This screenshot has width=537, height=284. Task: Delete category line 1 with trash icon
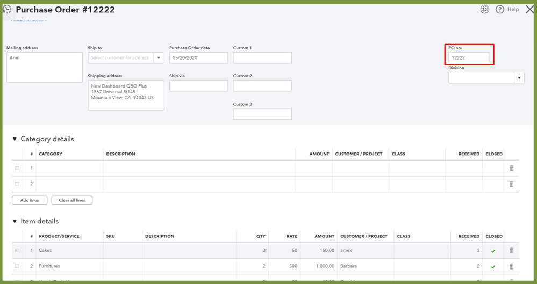tap(511, 168)
